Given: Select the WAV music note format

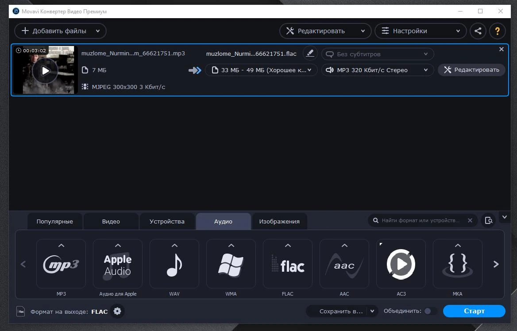Looking at the screenshot, I should click(174, 264).
